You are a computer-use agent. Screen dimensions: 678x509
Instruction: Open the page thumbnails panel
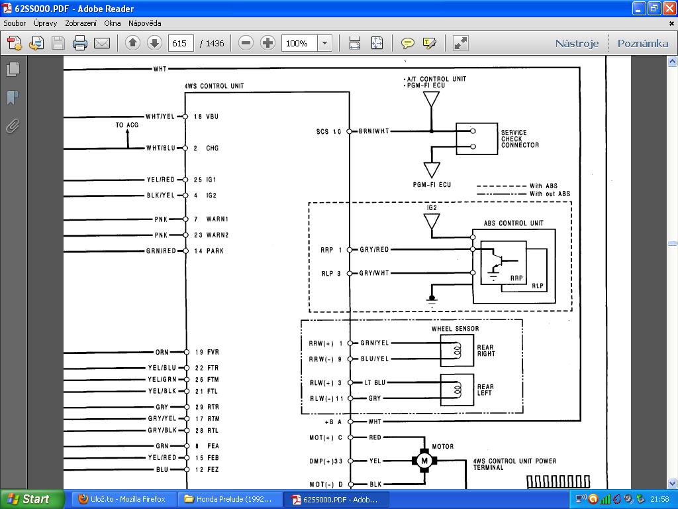pyautogui.click(x=12, y=69)
